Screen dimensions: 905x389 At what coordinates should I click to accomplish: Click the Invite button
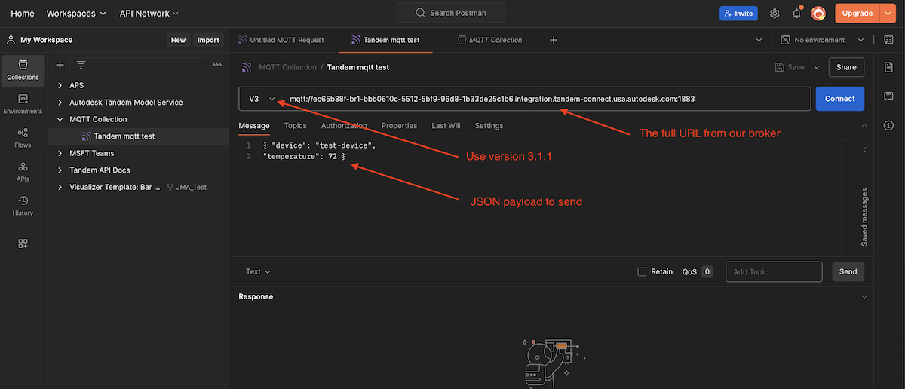coord(738,14)
